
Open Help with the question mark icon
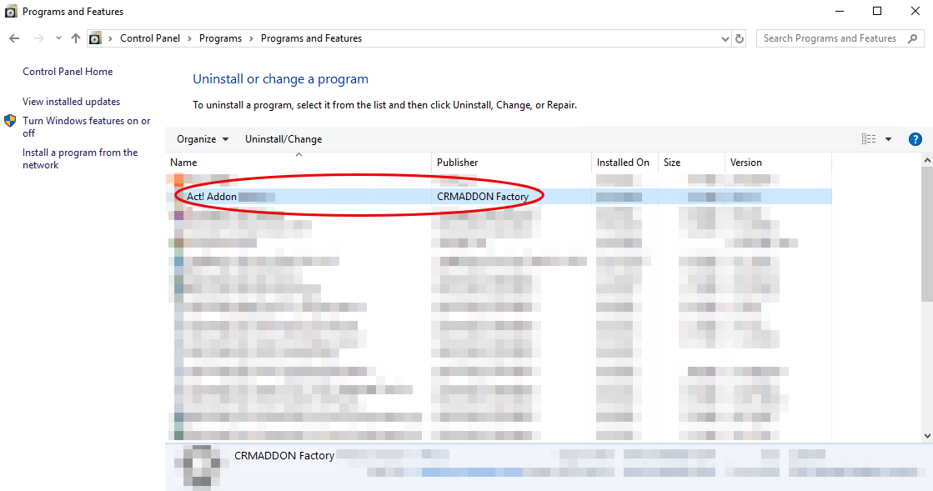[915, 139]
